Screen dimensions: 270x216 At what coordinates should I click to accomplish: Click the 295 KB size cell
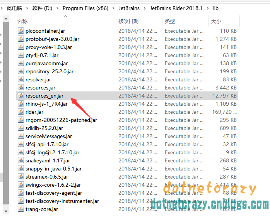pyautogui.click(x=228, y=120)
